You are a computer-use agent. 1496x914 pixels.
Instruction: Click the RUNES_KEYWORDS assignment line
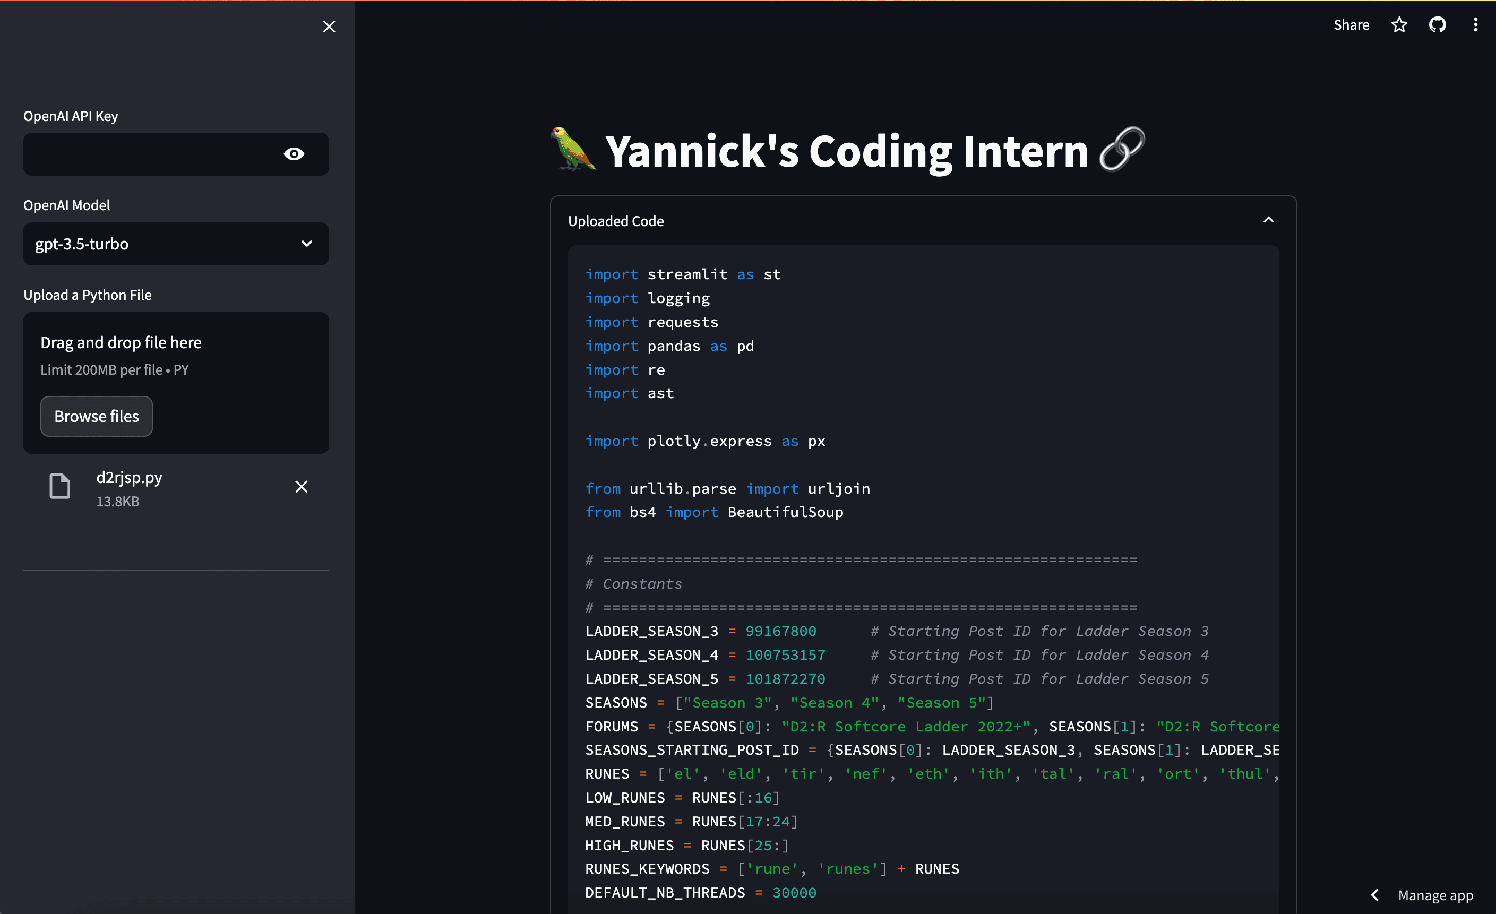pos(772,869)
